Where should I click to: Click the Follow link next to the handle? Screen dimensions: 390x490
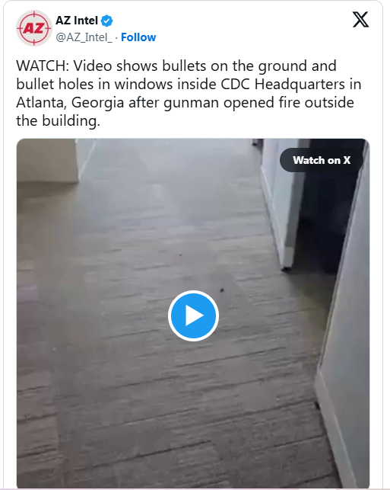(x=138, y=37)
